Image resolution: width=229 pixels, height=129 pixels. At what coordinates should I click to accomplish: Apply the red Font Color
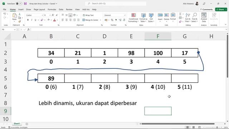54,20
